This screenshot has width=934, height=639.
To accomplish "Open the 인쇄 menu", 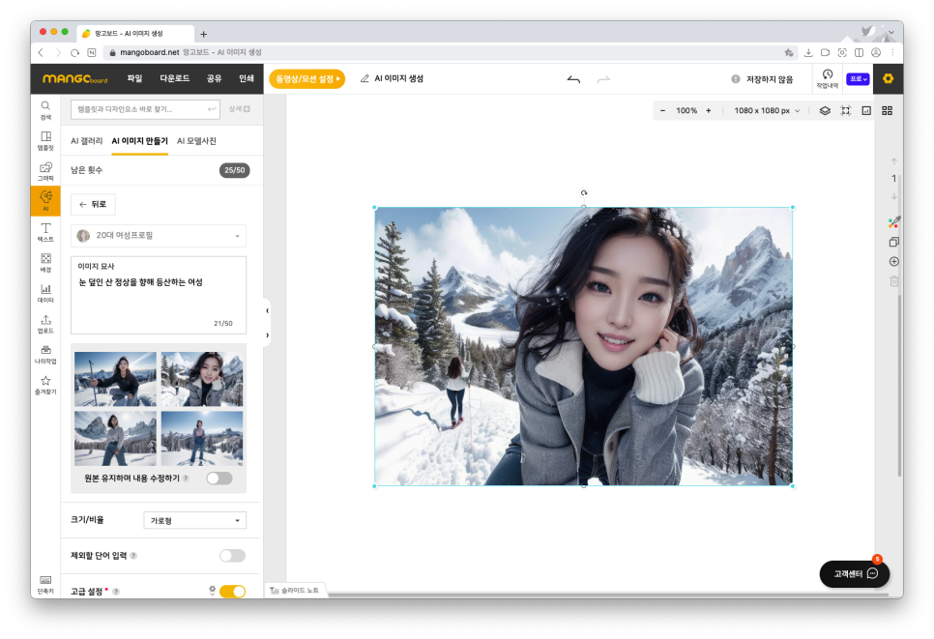I will pyautogui.click(x=246, y=78).
